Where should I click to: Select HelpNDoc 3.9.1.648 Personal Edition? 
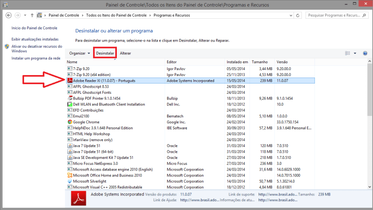pyautogui.click(x=103, y=128)
